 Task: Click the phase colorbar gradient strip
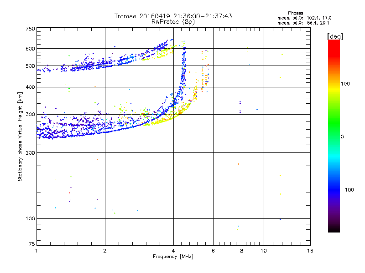click(x=334, y=136)
